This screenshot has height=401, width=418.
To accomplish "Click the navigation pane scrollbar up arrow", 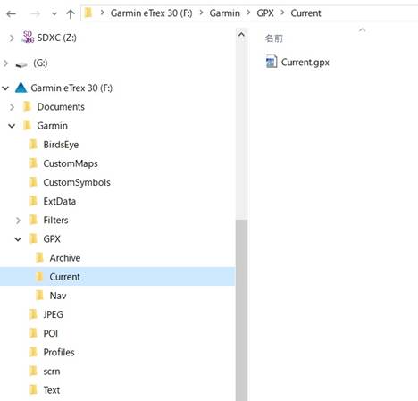I will click(x=241, y=35).
